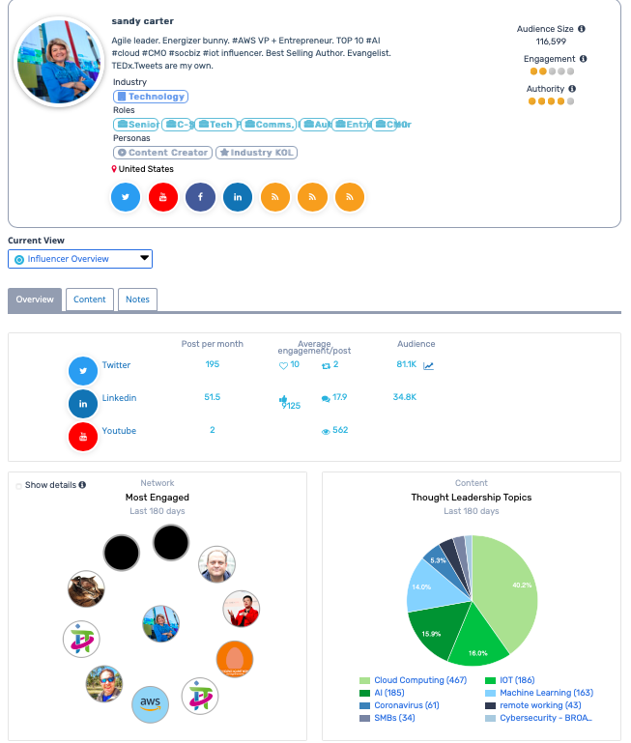Select the Overview tab

coord(35,300)
